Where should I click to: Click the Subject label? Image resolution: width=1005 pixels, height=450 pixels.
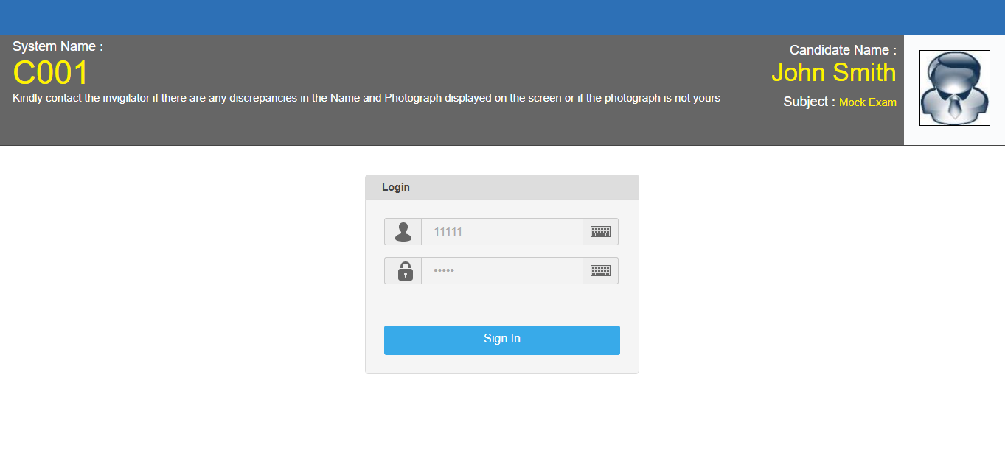click(x=809, y=102)
